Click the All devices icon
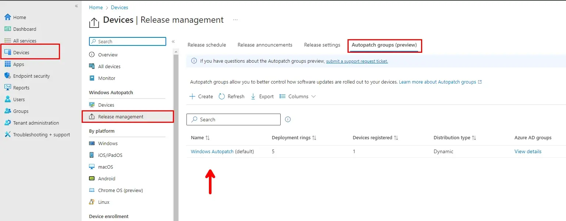566x221 pixels. point(92,66)
